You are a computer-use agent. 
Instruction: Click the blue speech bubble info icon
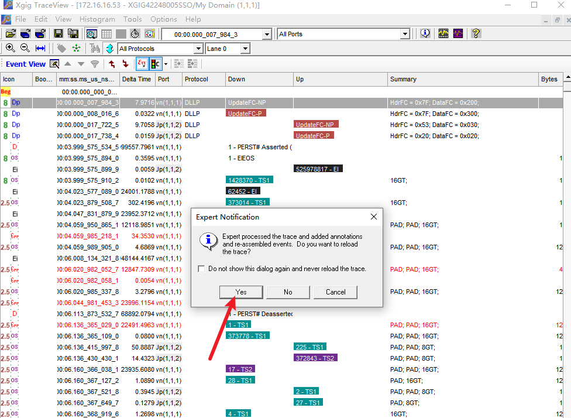[x=425, y=34]
